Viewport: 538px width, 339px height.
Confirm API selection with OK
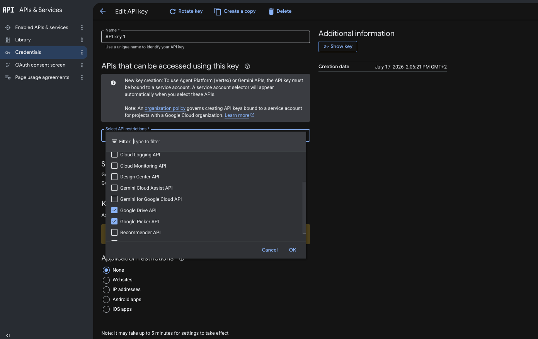tap(293, 250)
